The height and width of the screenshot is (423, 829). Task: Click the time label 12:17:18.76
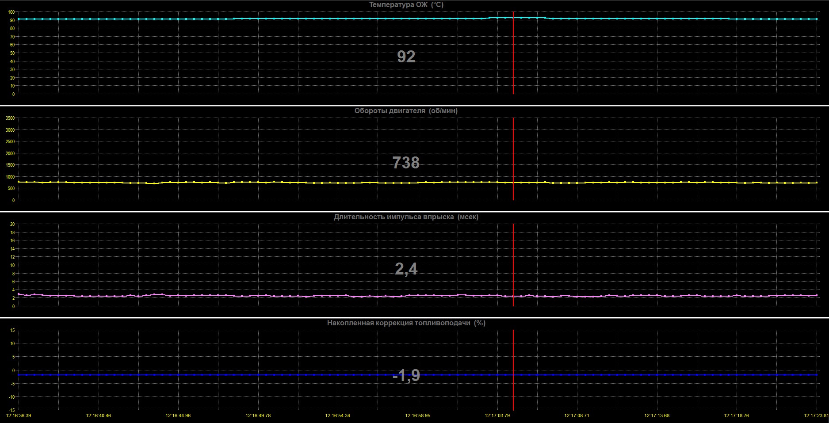(737, 416)
